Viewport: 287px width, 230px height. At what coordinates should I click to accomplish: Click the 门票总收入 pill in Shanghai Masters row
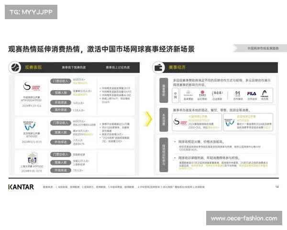point(61,154)
